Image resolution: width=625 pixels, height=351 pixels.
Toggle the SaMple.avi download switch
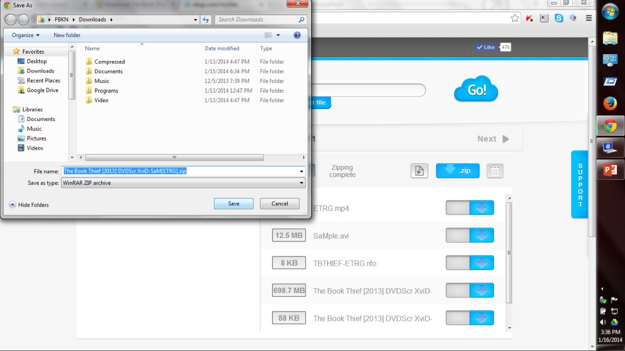[x=470, y=235]
